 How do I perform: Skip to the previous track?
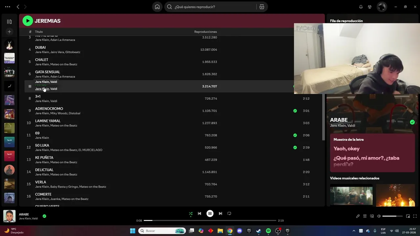coord(199,214)
